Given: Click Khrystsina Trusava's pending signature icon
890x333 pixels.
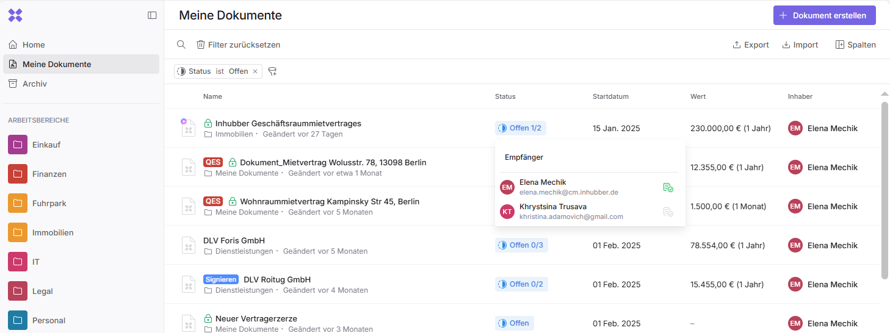Looking at the screenshot, I should (668, 212).
